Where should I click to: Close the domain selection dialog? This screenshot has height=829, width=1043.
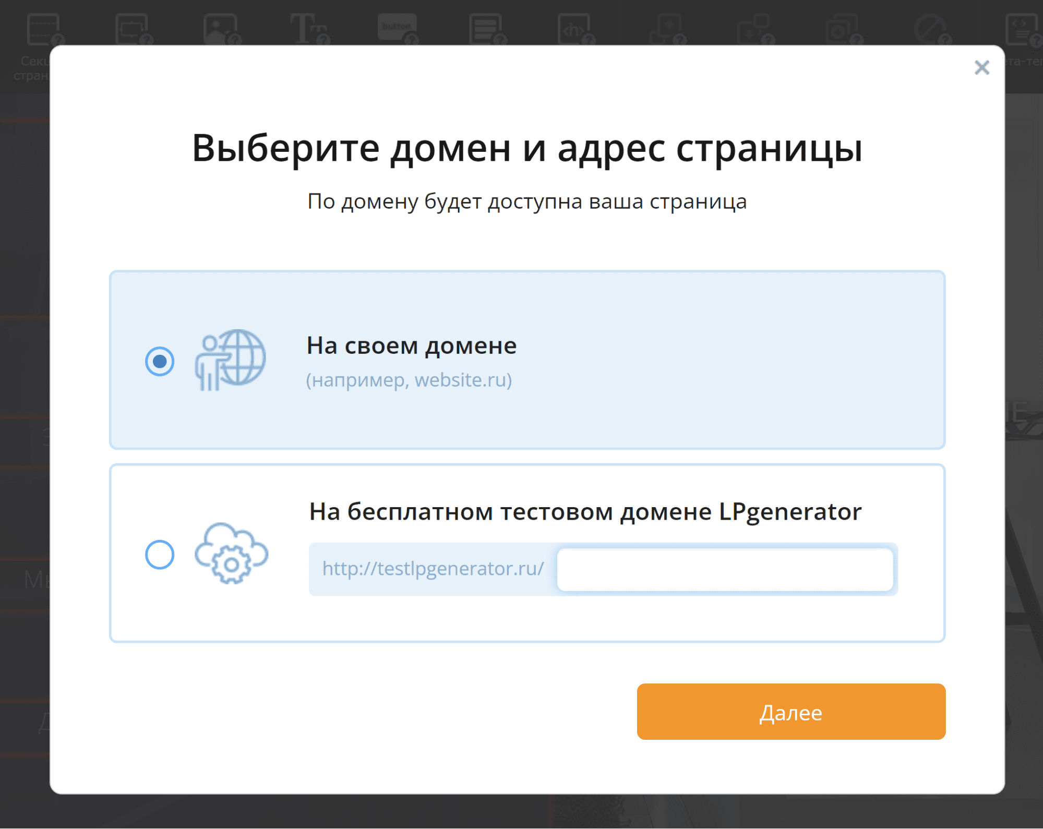click(981, 67)
